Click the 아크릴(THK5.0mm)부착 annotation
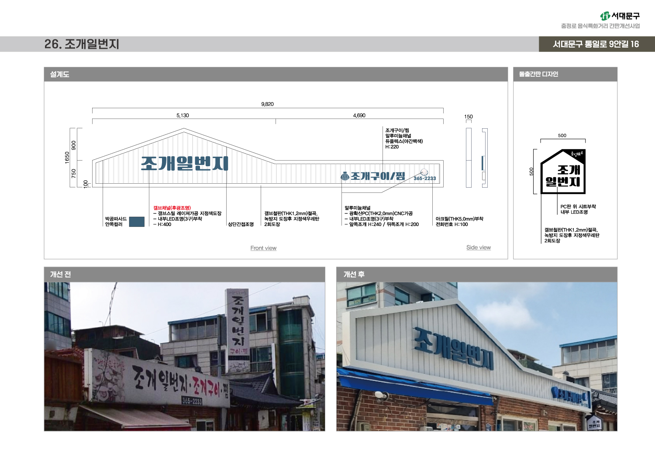Screen dimensions: 655x463 point(459,219)
